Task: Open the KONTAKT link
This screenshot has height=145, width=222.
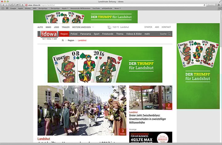Action: pyautogui.click(x=166, y=27)
